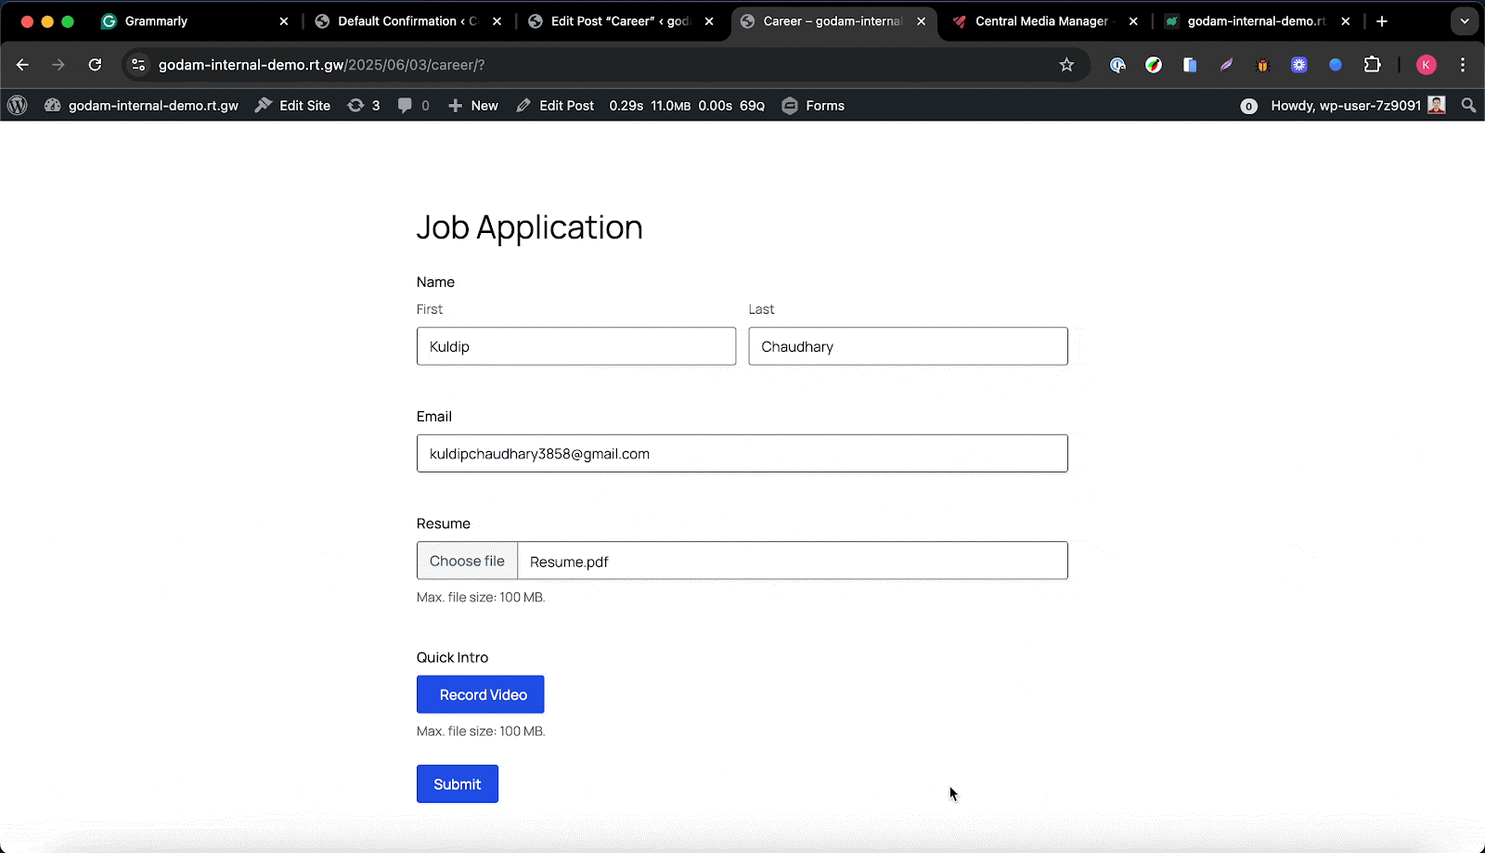This screenshot has height=853, width=1485.
Task: Open the Chrome three-dot menu
Action: click(x=1463, y=65)
